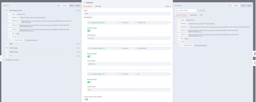Image resolution: width=256 pixels, height=102 pixels.
Task: Click the info icon in OUTPUT header
Action: point(204,11)
